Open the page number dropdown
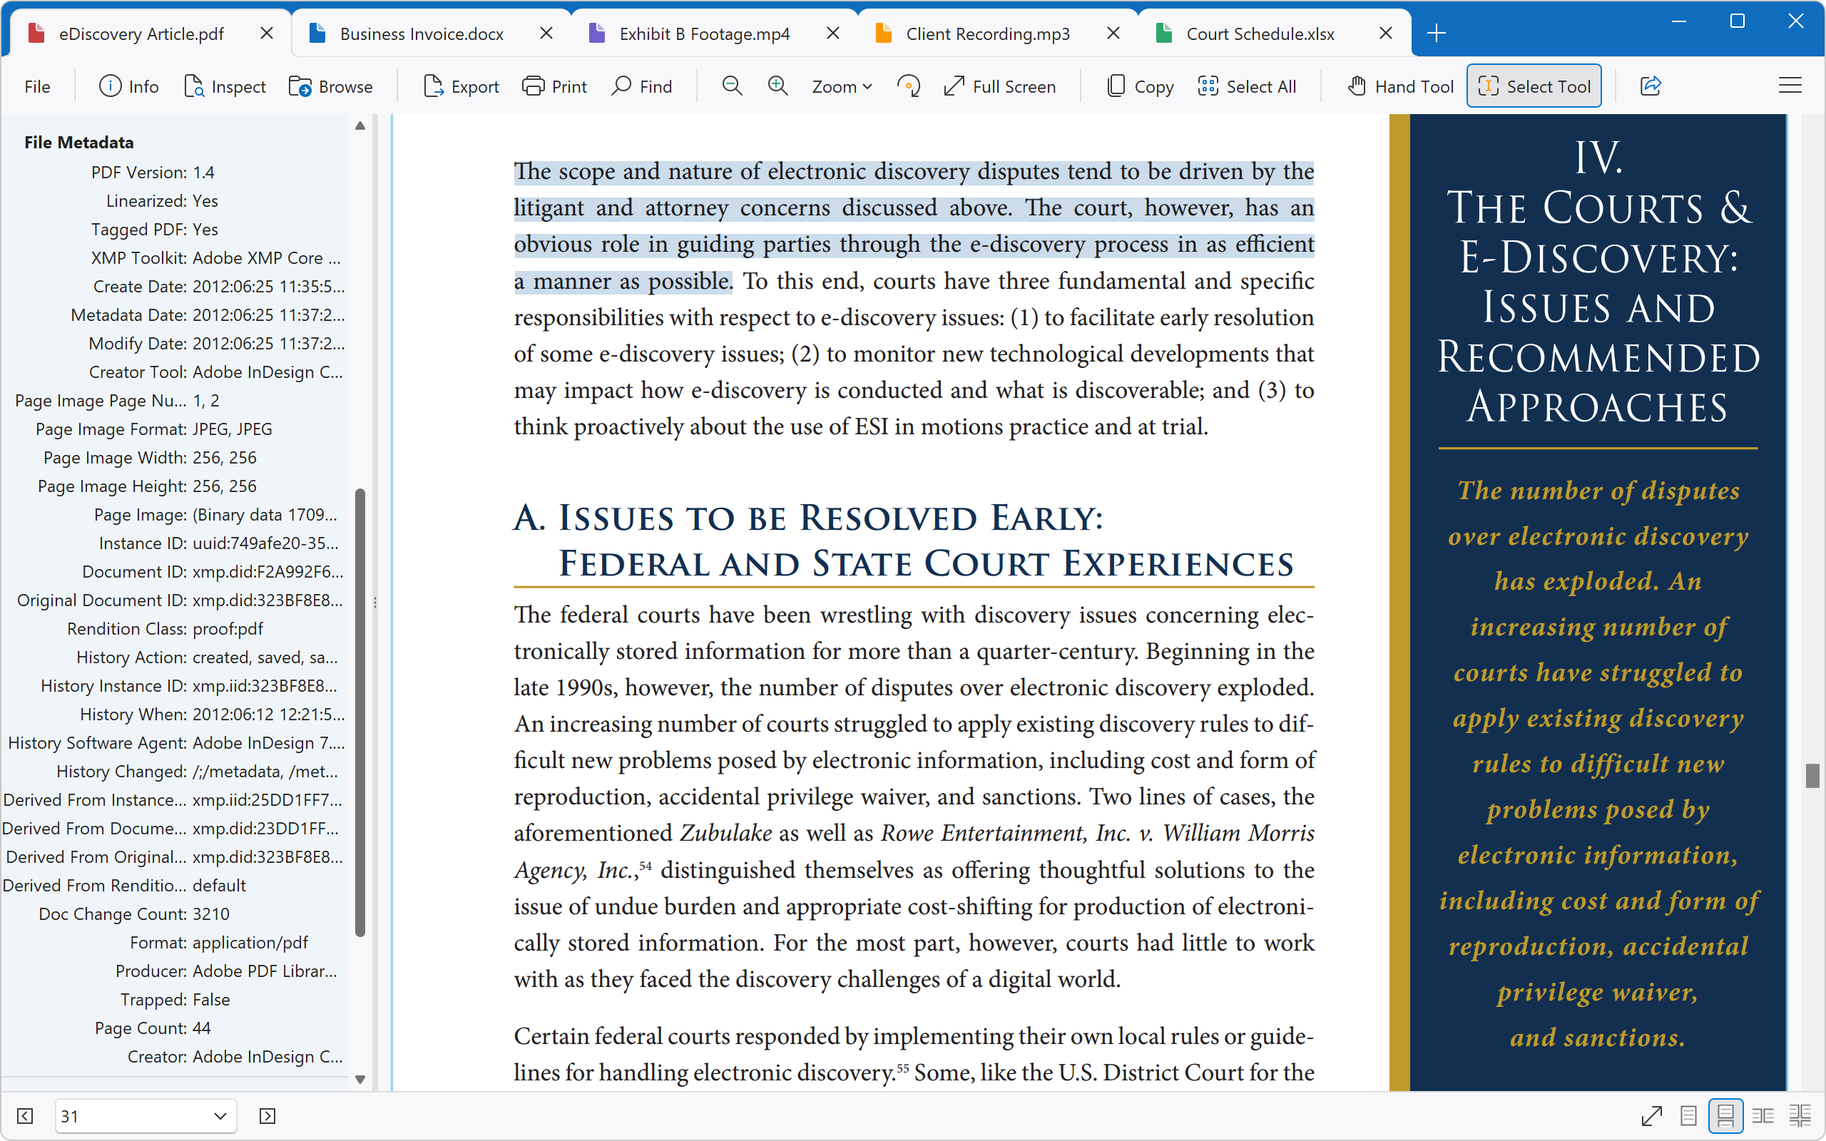Screen dimensions: 1826x1141 220,1115
